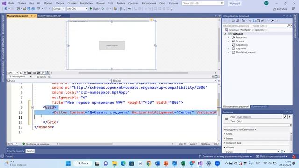Click the Вывод output tab

pyautogui.click(x=30, y=151)
